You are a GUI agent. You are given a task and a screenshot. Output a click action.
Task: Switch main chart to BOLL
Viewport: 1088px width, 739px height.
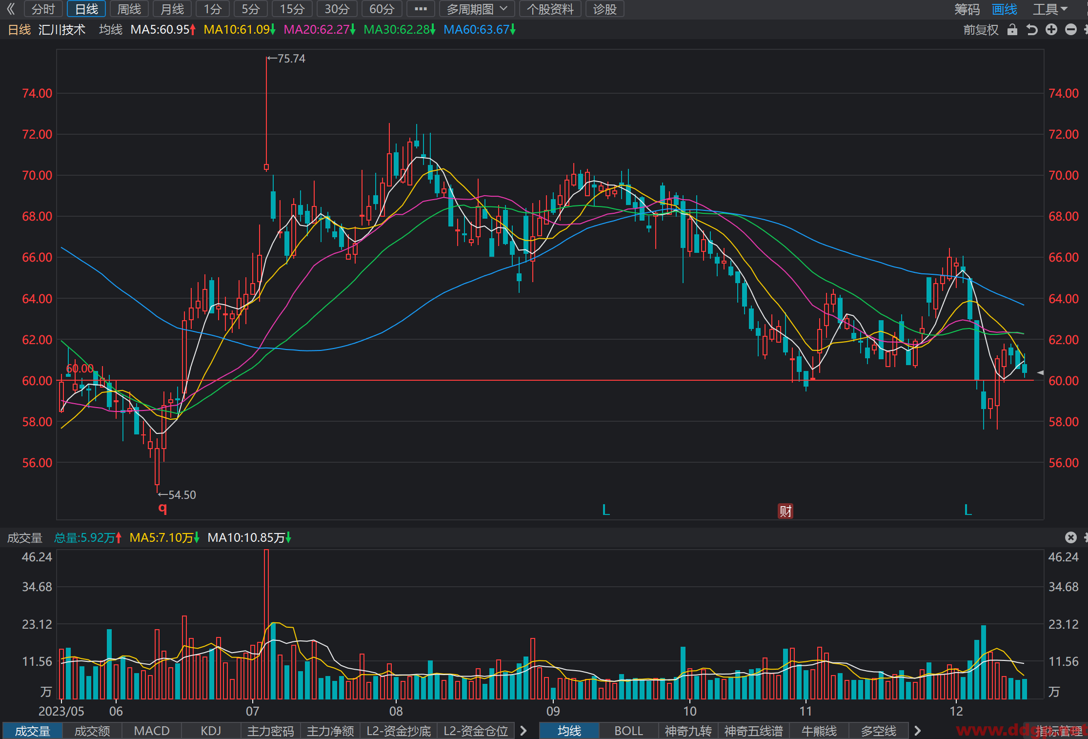pyautogui.click(x=629, y=731)
